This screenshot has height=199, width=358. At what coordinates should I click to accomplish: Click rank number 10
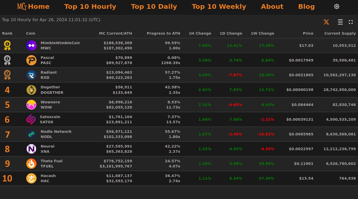pos(7,179)
